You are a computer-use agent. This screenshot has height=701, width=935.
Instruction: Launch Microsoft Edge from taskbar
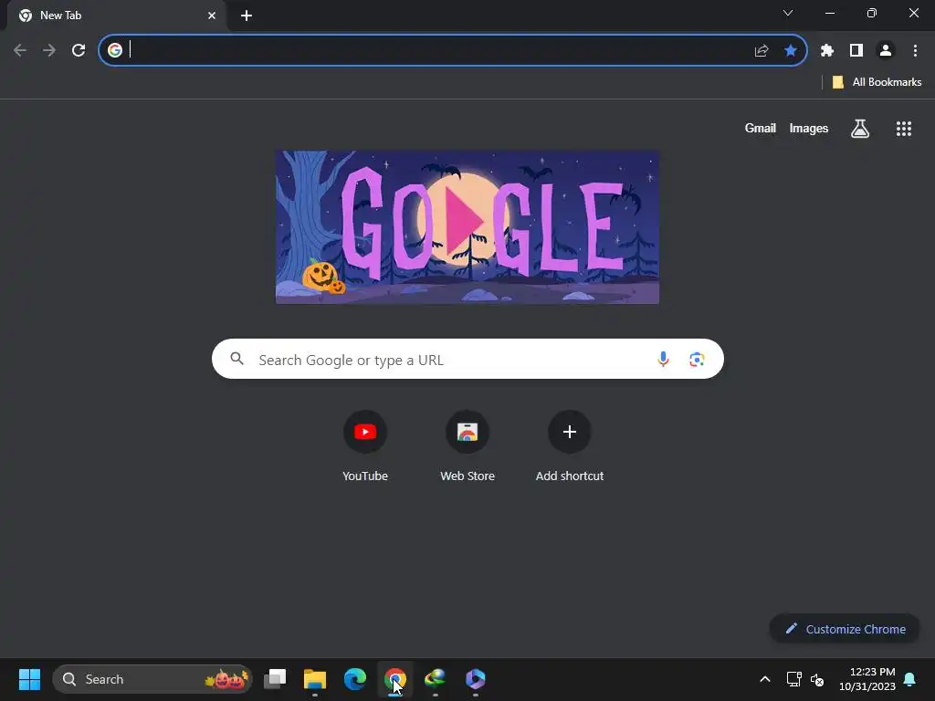tap(355, 679)
